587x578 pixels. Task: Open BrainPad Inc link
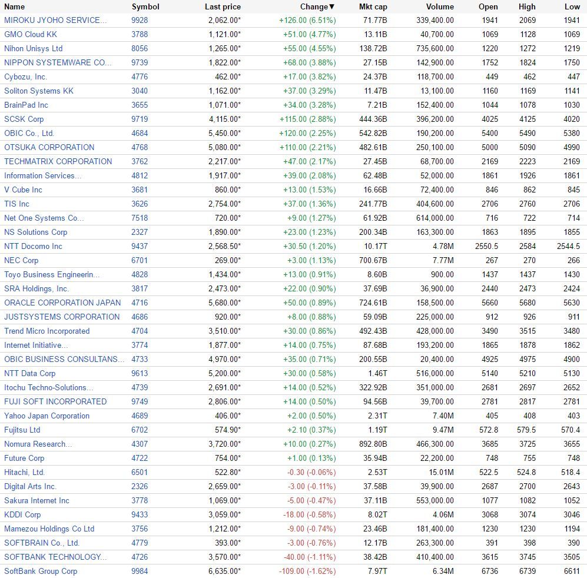pyautogui.click(x=26, y=105)
